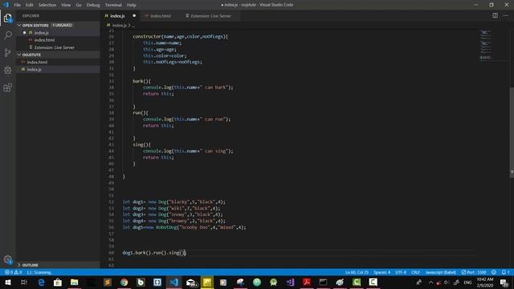Viewport: 514px width, 289px height.
Task: Open the Debug view in activity bar
Action: [7, 70]
